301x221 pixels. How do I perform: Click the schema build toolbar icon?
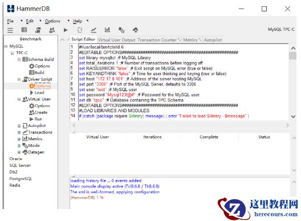(x=24, y=30)
